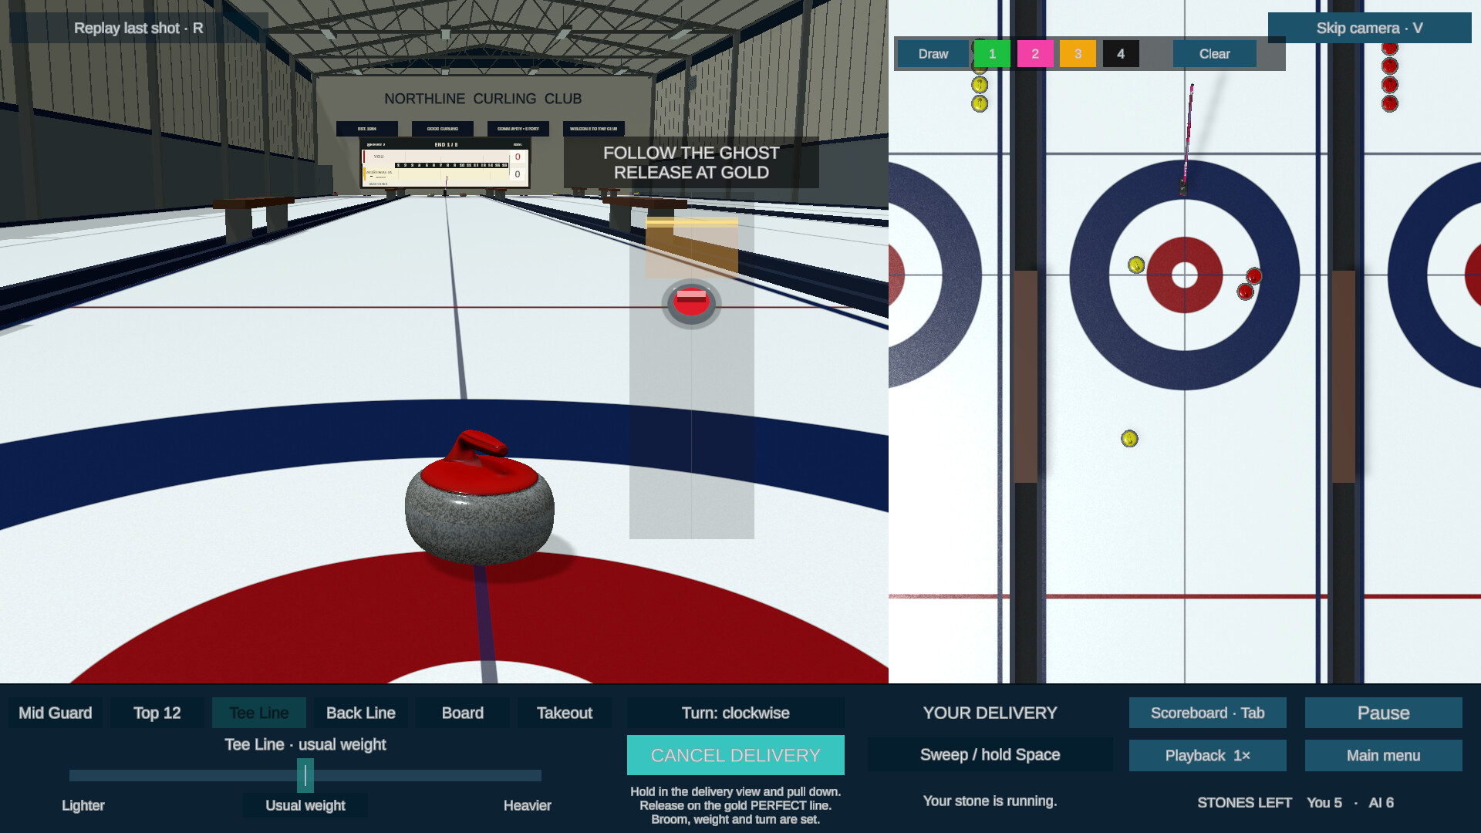1481x833 pixels.
Task: Cancel the current delivery
Action: 736,755
